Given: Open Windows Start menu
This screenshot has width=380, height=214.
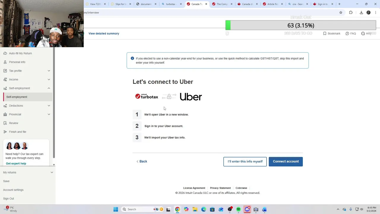Looking at the screenshot, I should 115,209.
